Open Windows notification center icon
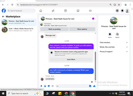The height and width of the screenshot is (96, 133). (x=129, y=93)
